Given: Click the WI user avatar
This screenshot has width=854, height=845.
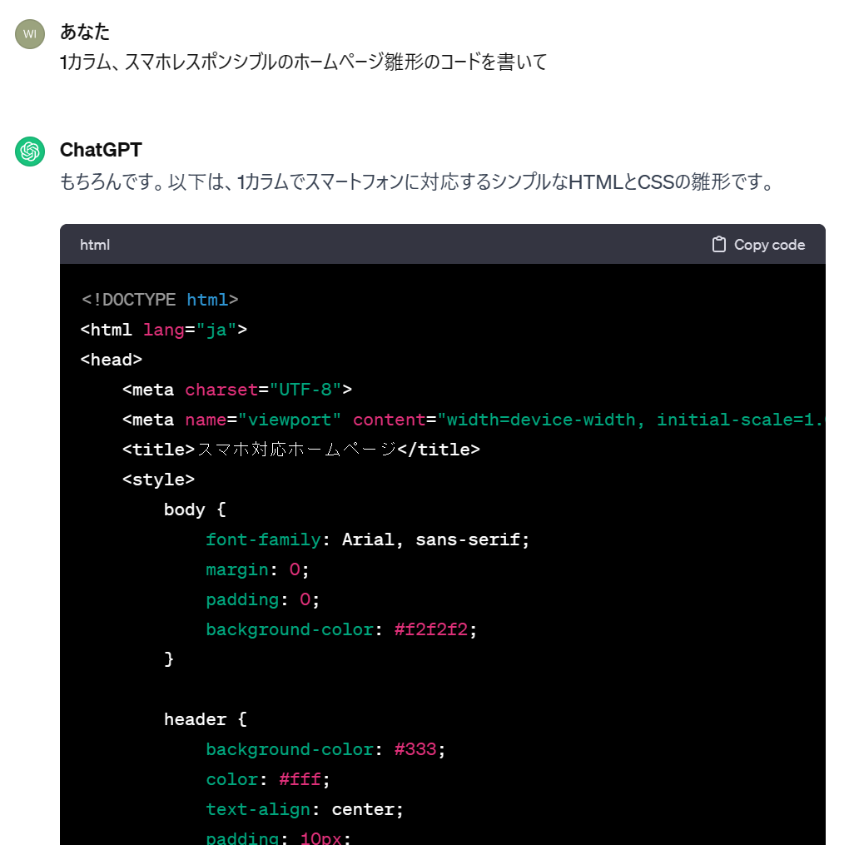Looking at the screenshot, I should pyautogui.click(x=30, y=34).
